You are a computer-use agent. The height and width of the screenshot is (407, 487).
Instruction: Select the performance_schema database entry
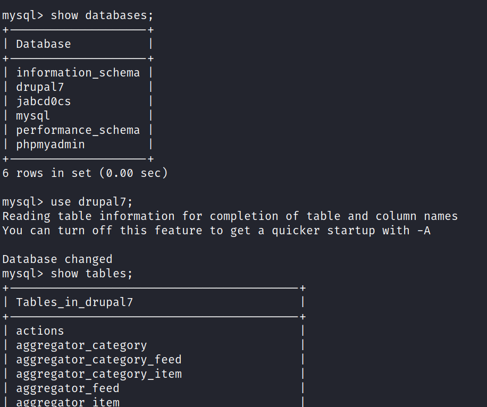[78, 130]
